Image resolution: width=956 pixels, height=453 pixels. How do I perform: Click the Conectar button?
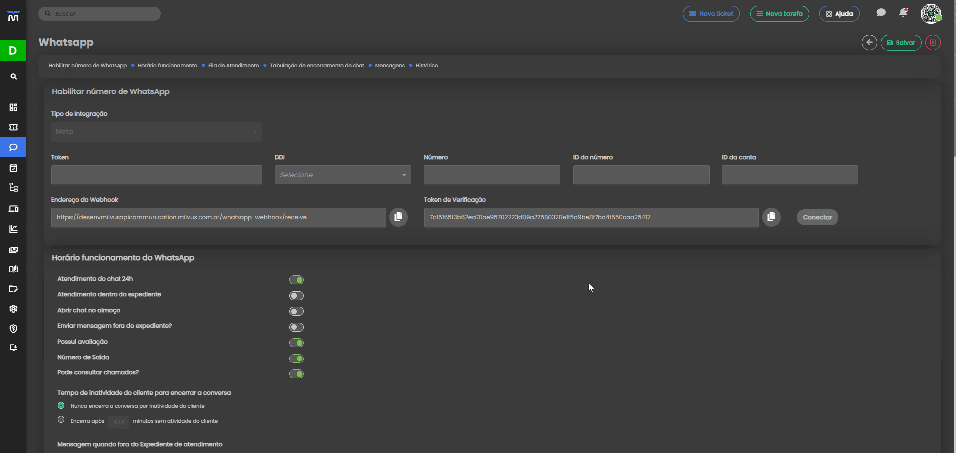pos(817,217)
